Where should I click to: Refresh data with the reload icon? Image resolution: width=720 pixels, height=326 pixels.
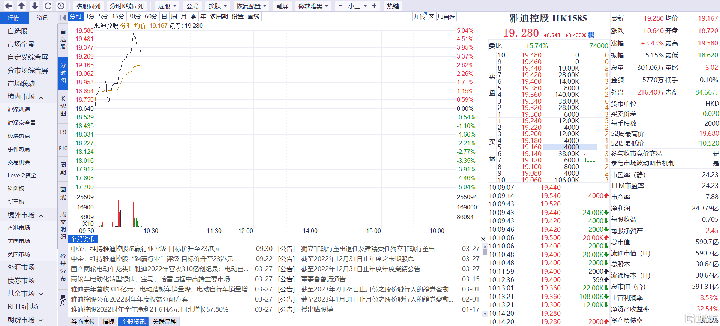pos(48,6)
